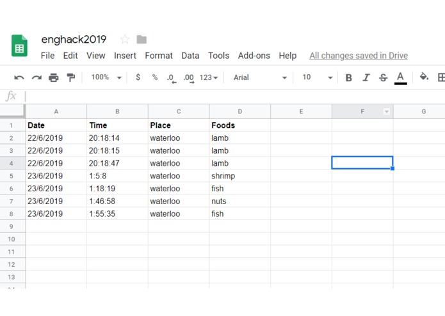
Task: Open the zoom 100% dropdown
Action: tap(106, 77)
